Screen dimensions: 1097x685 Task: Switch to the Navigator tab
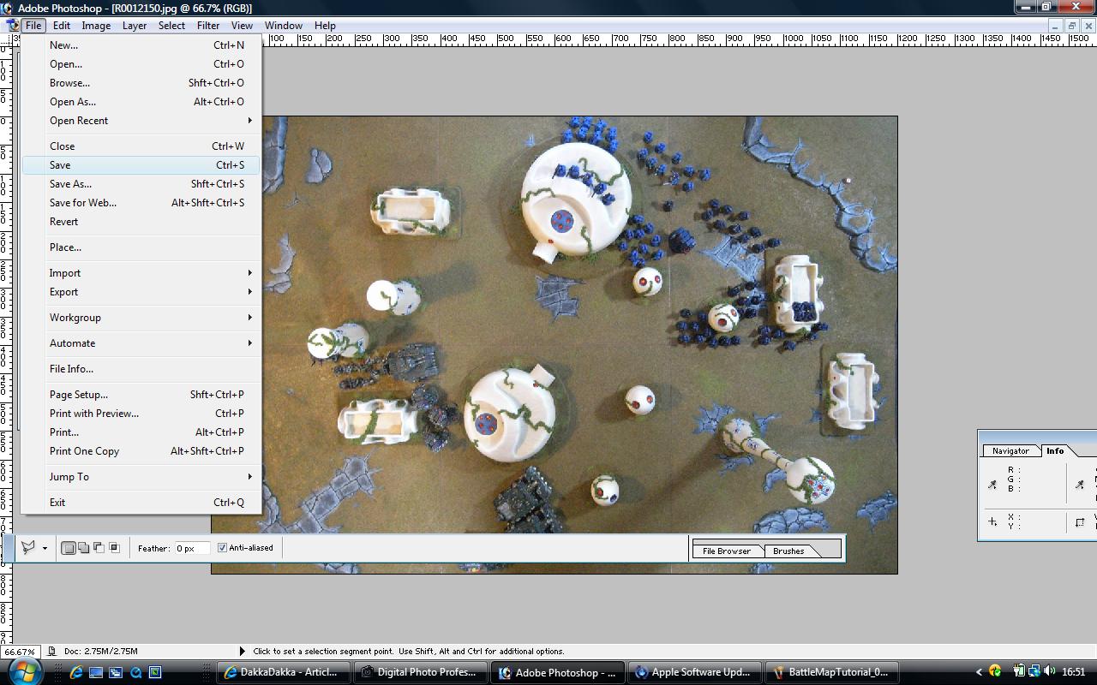(x=1010, y=450)
